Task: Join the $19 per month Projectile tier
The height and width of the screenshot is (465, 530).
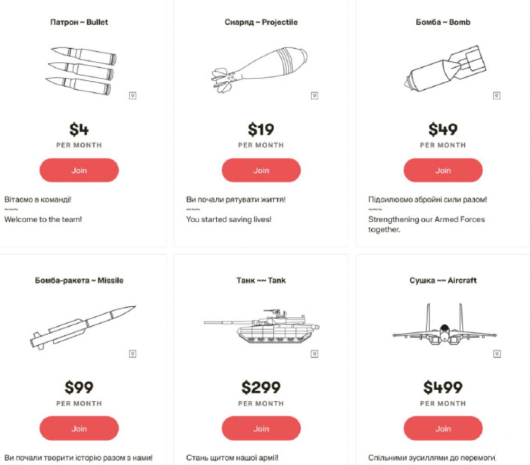Action: point(261,170)
